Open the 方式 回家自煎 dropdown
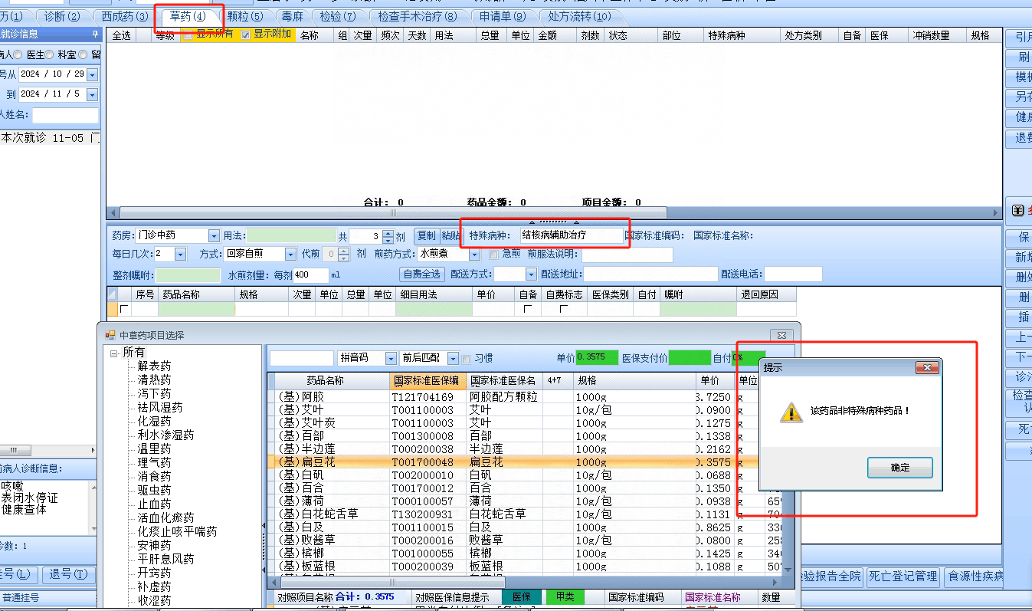This screenshot has height=611, width=1032. click(290, 254)
